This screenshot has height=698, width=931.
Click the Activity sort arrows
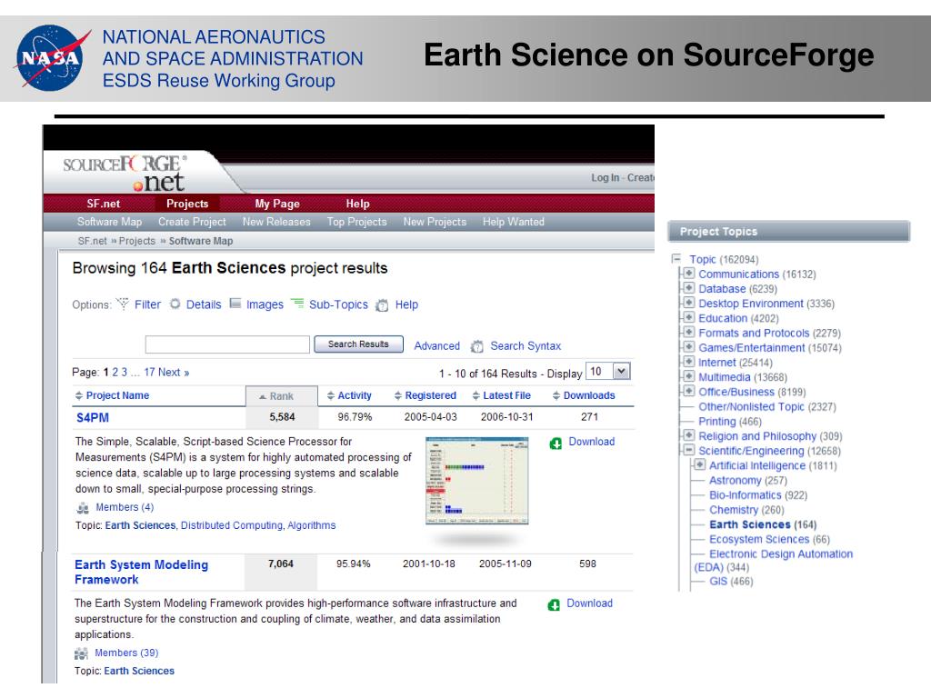(331, 396)
